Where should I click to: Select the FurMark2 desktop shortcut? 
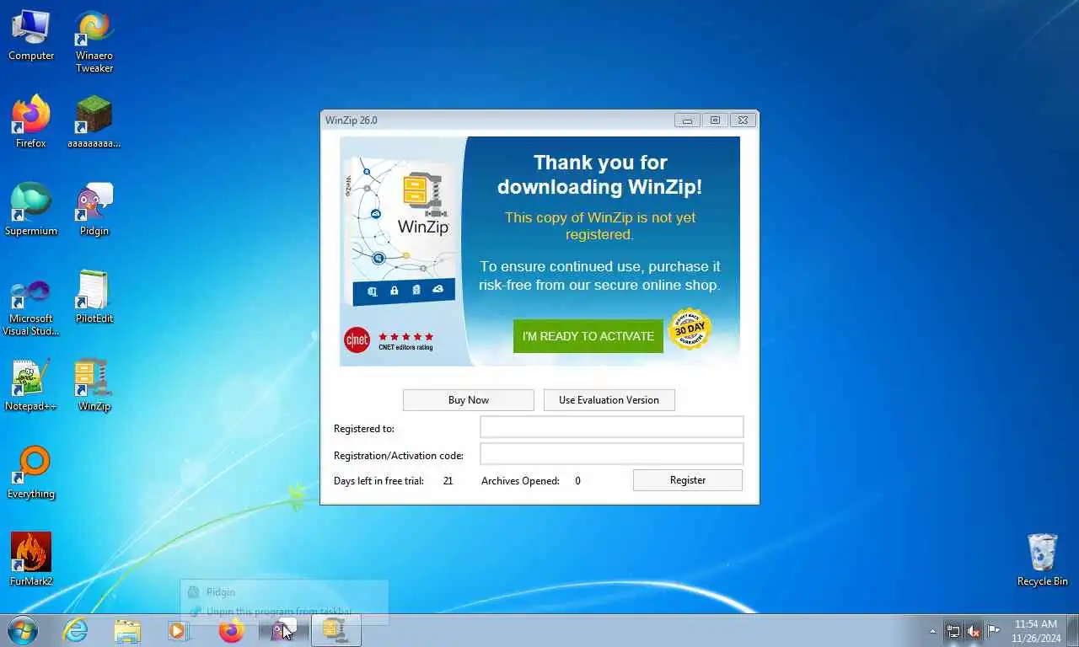(31, 560)
